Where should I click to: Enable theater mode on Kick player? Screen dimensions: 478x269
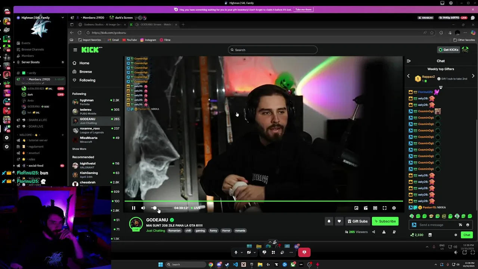[x=375, y=208]
